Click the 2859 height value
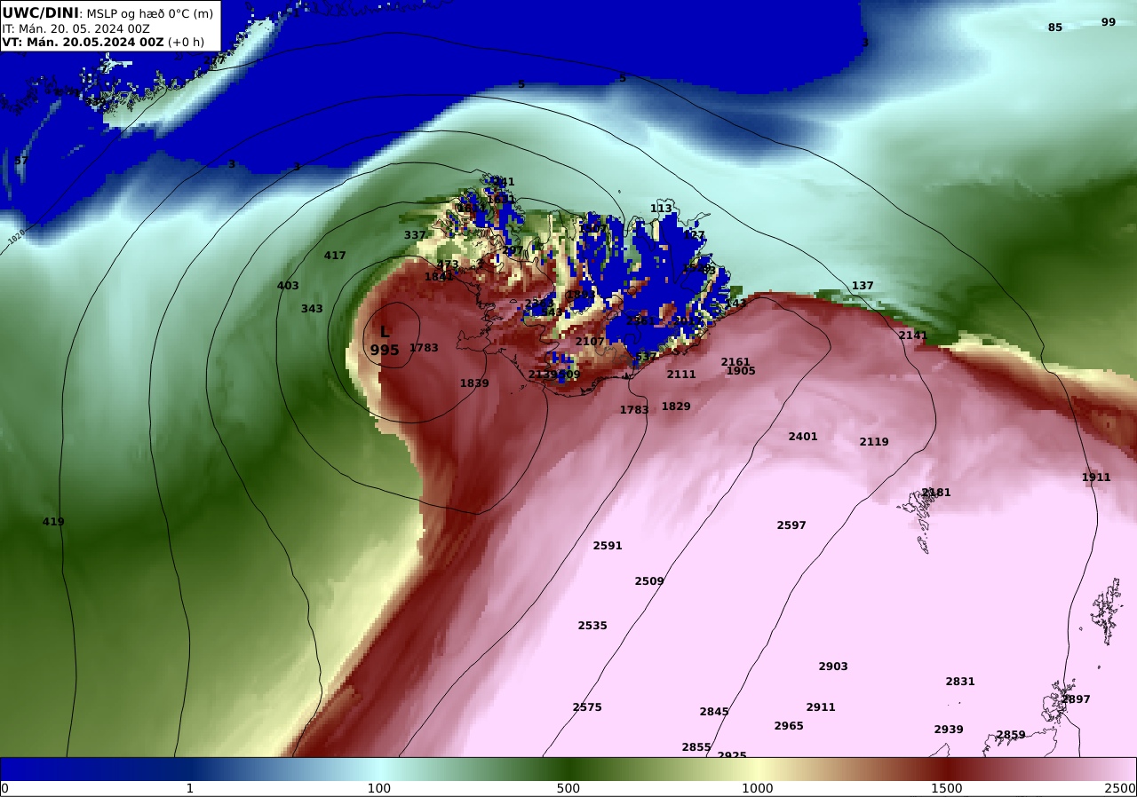This screenshot has height=797, width=1137. (1011, 735)
